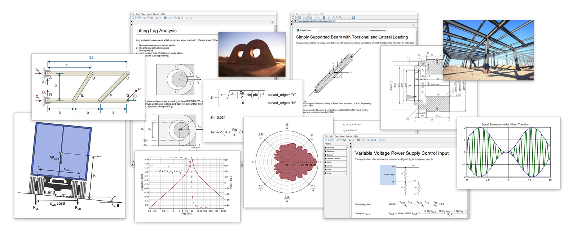Open the www.maplesoft.com link in Beam document
Viewport: 577px width, 233px height.
tap(378, 30)
